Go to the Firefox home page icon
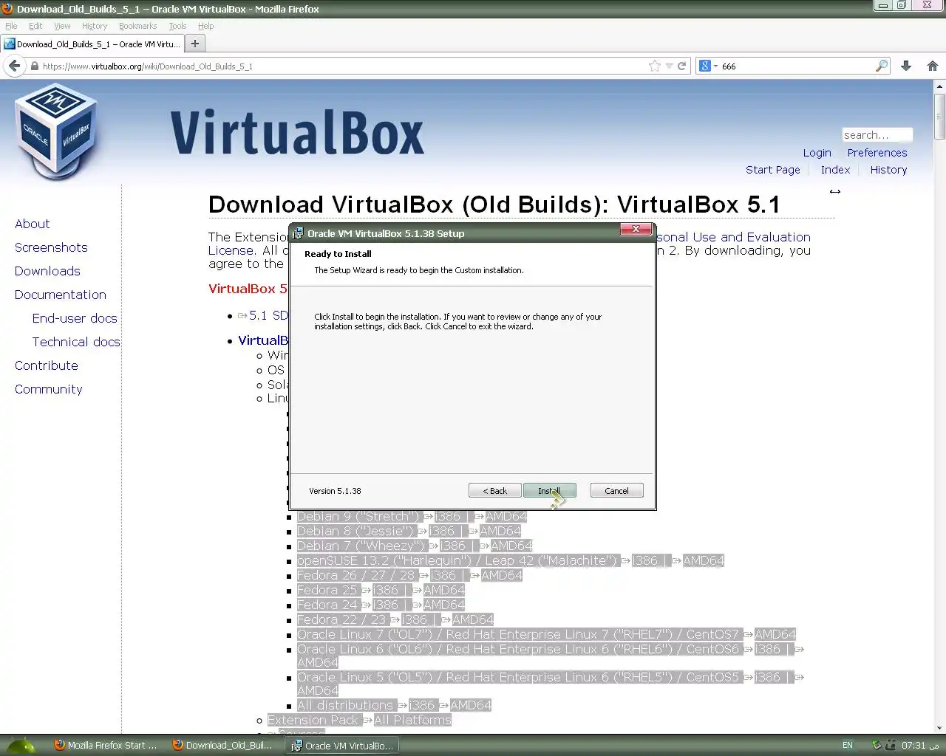The width and height of the screenshot is (946, 756). (933, 66)
